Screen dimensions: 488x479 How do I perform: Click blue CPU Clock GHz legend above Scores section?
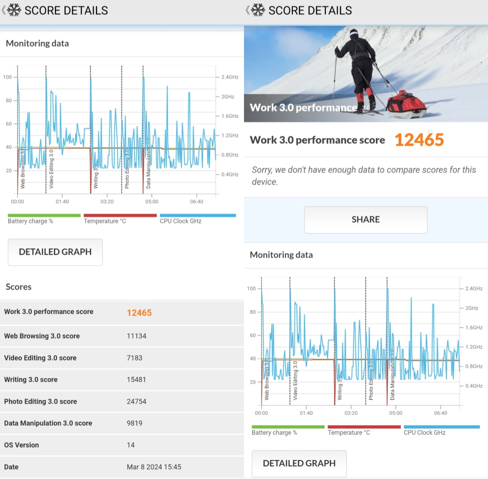coord(197,219)
